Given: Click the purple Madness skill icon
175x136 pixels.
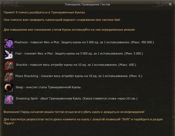Looking at the screenshot, I should coord(9,43).
